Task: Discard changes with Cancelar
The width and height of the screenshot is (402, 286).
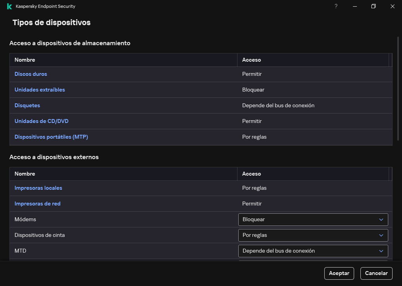Action: 376,273
